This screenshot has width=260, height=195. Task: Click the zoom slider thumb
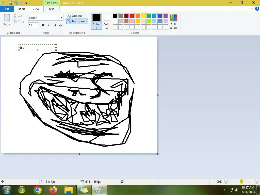(241, 182)
